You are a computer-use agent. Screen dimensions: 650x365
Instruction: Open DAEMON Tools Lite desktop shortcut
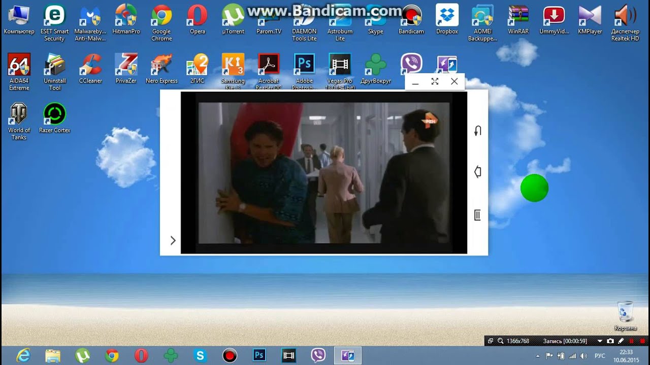coord(304,23)
